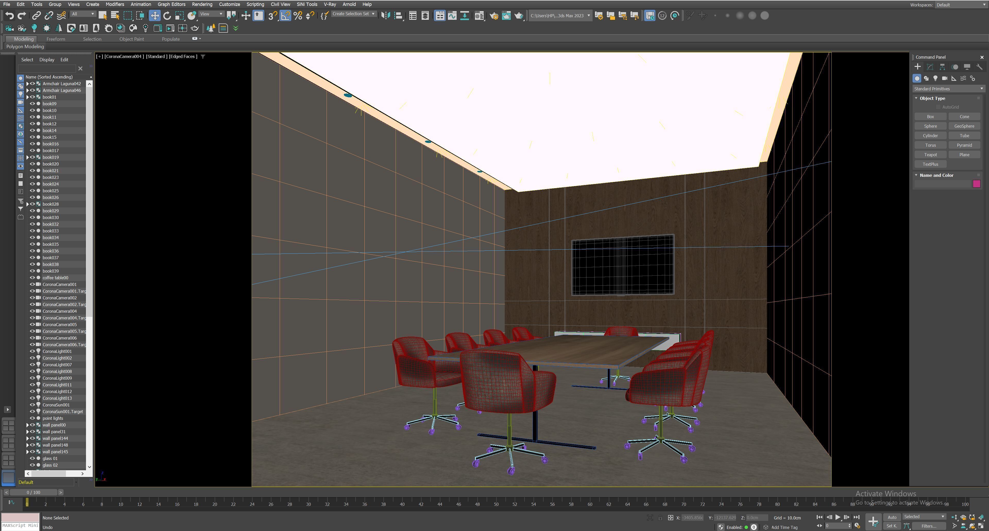Expand Armchair Laguna042 tree node
This screenshot has height=531, width=989.
(x=28, y=84)
